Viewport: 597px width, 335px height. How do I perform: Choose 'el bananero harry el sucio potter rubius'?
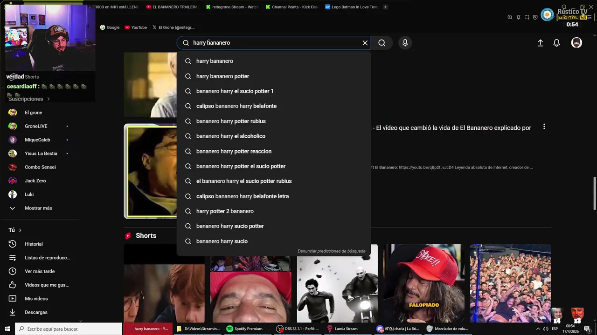click(274, 181)
